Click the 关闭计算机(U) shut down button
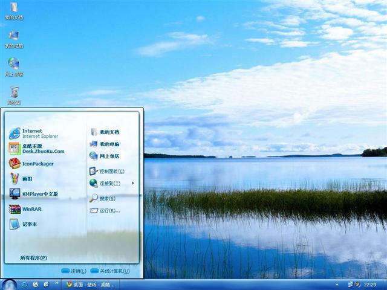 coord(110,271)
